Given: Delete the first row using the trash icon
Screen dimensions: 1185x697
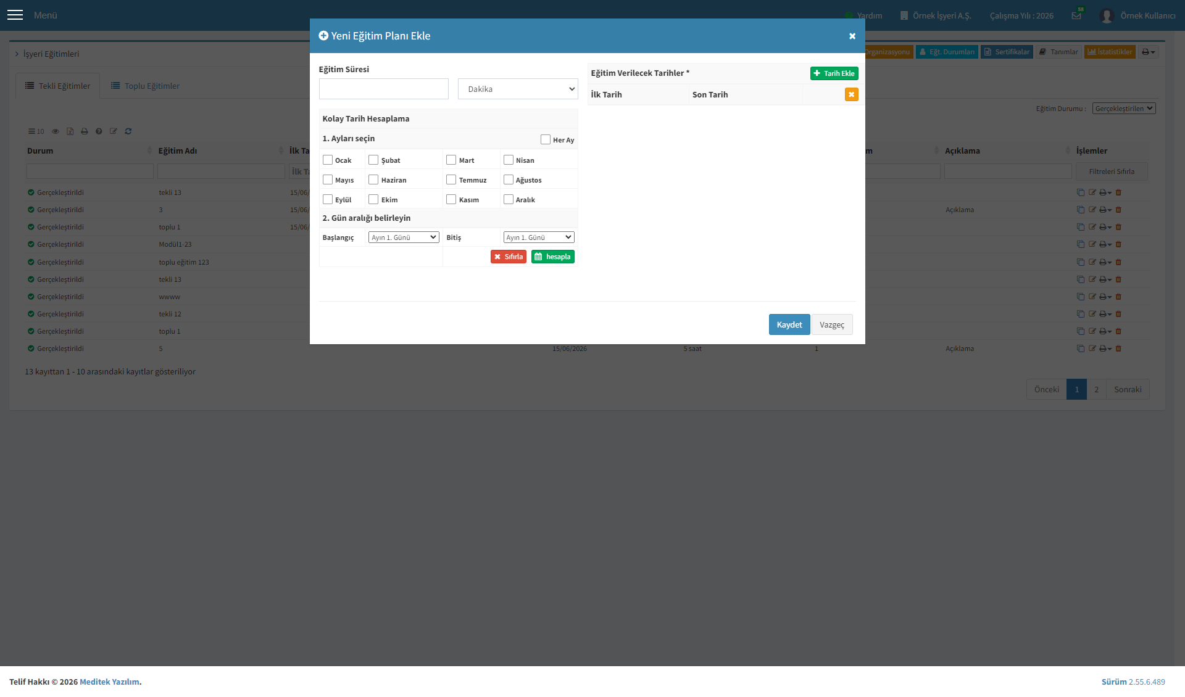Looking at the screenshot, I should (1118, 192).
